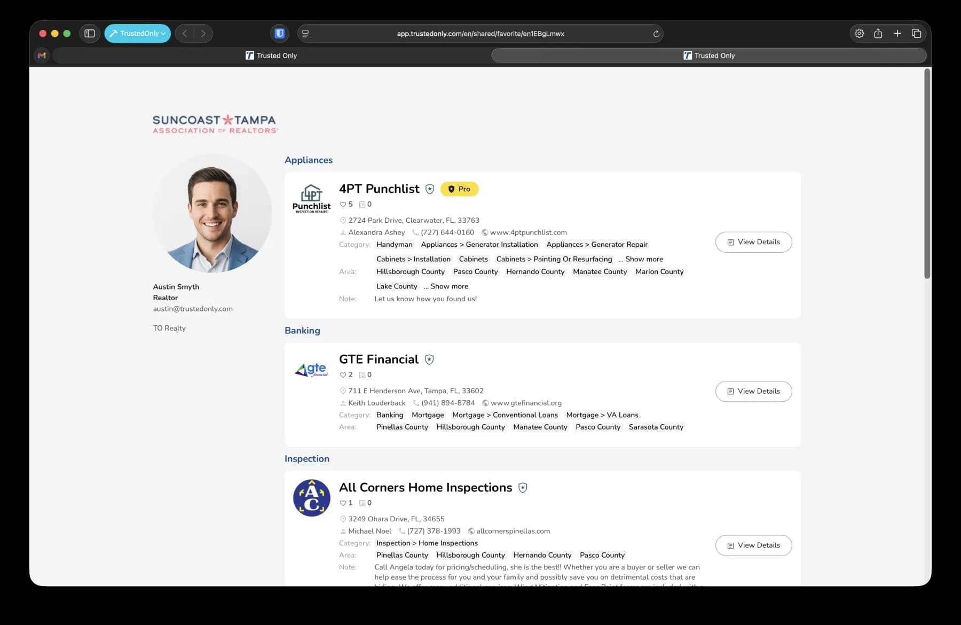
Task: Open the notes icon for GTE Financial
Action: (x=362, y=375)
